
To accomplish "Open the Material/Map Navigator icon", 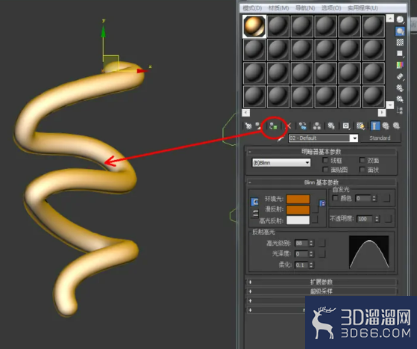I will click(400, 111).
